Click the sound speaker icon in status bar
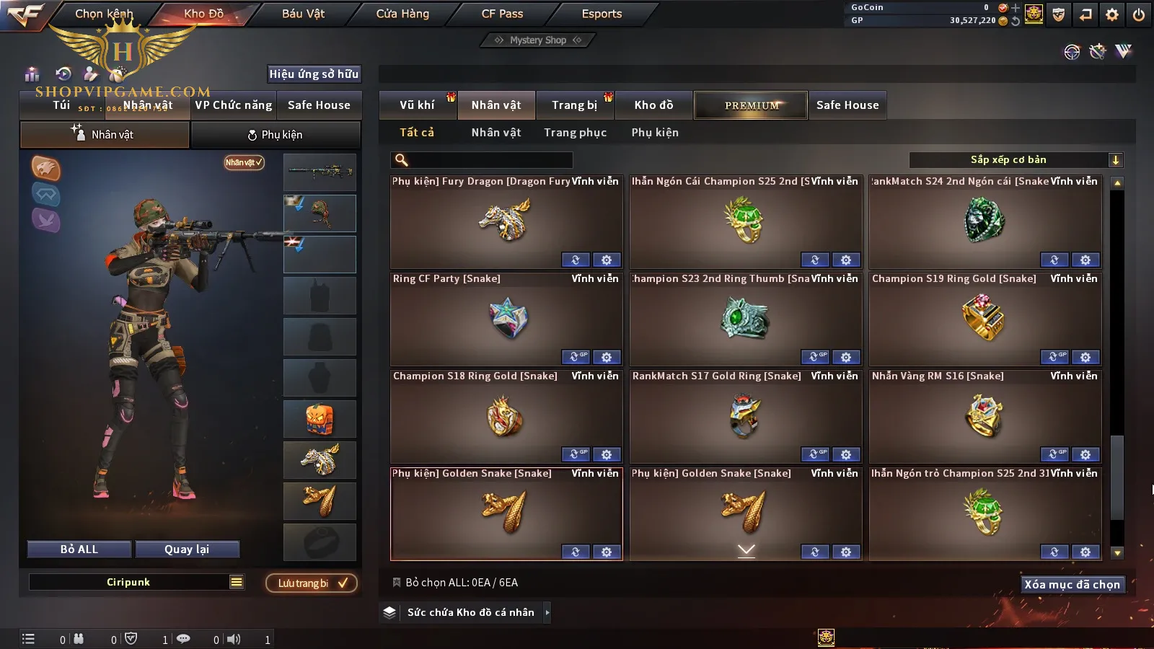1154x649 pixels. [x=234, y=639]
